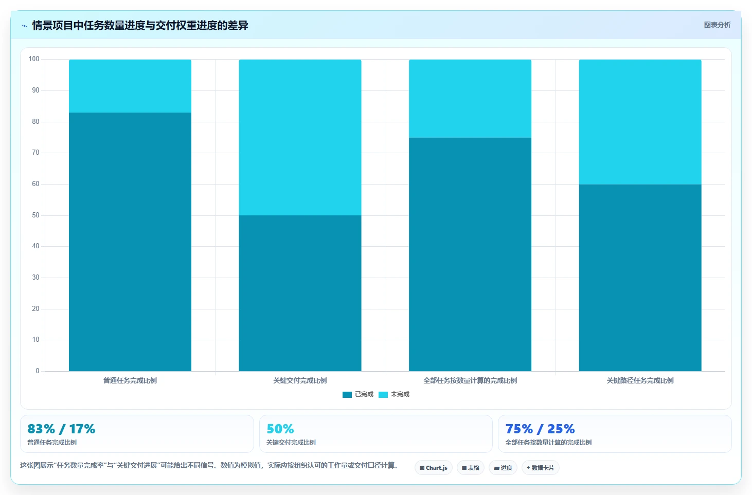Click the lightning icon beside the chart title
The image size is (752, 495).
tap(24, 26)
